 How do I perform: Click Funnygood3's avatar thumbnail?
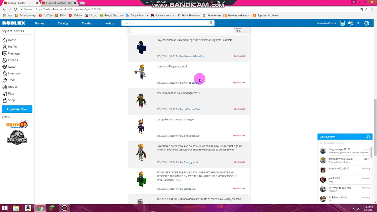141,153
